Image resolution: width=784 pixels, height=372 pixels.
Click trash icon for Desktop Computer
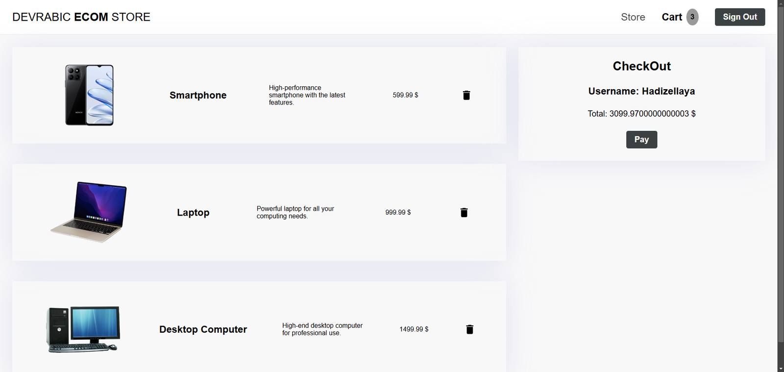point(469,329)
